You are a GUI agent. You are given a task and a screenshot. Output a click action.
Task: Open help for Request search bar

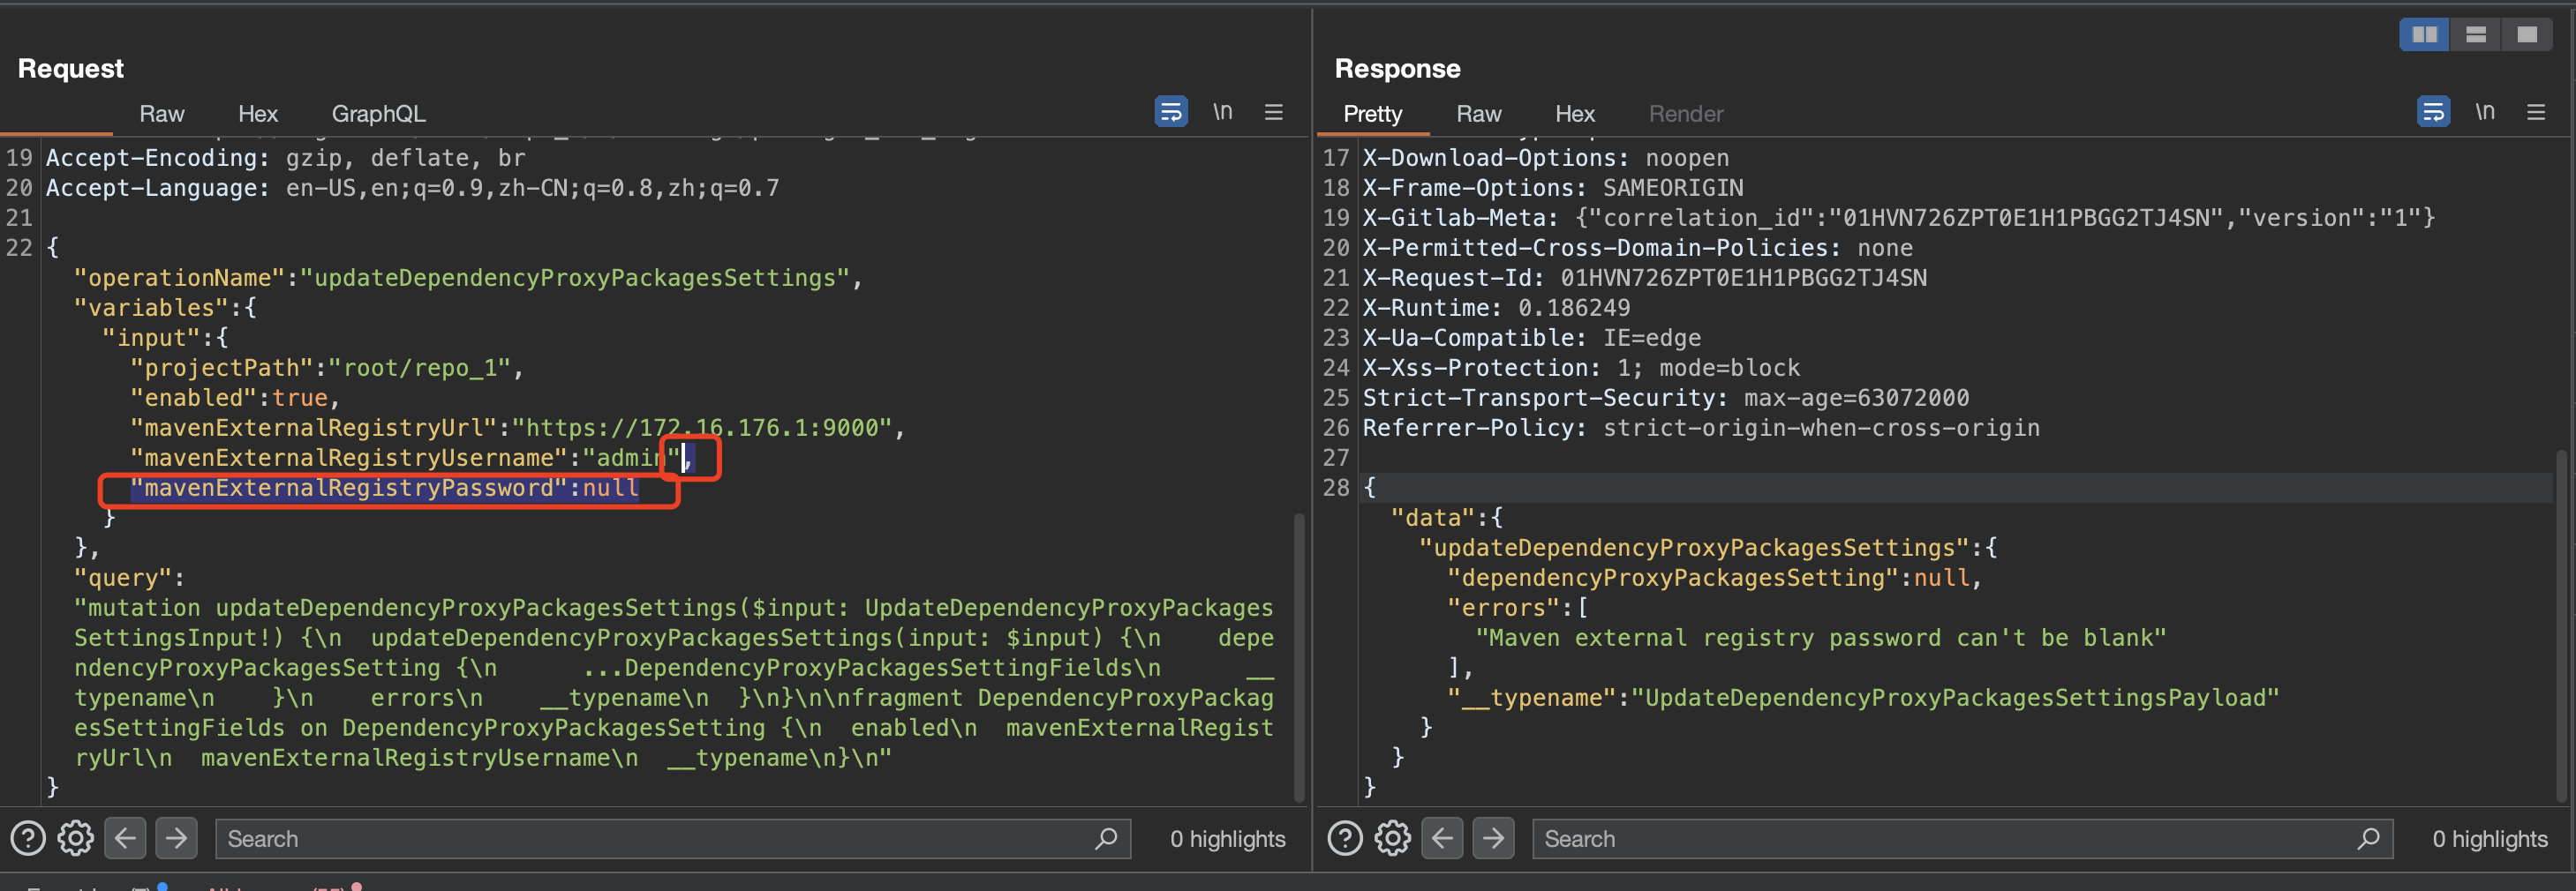tap(28, 838)
